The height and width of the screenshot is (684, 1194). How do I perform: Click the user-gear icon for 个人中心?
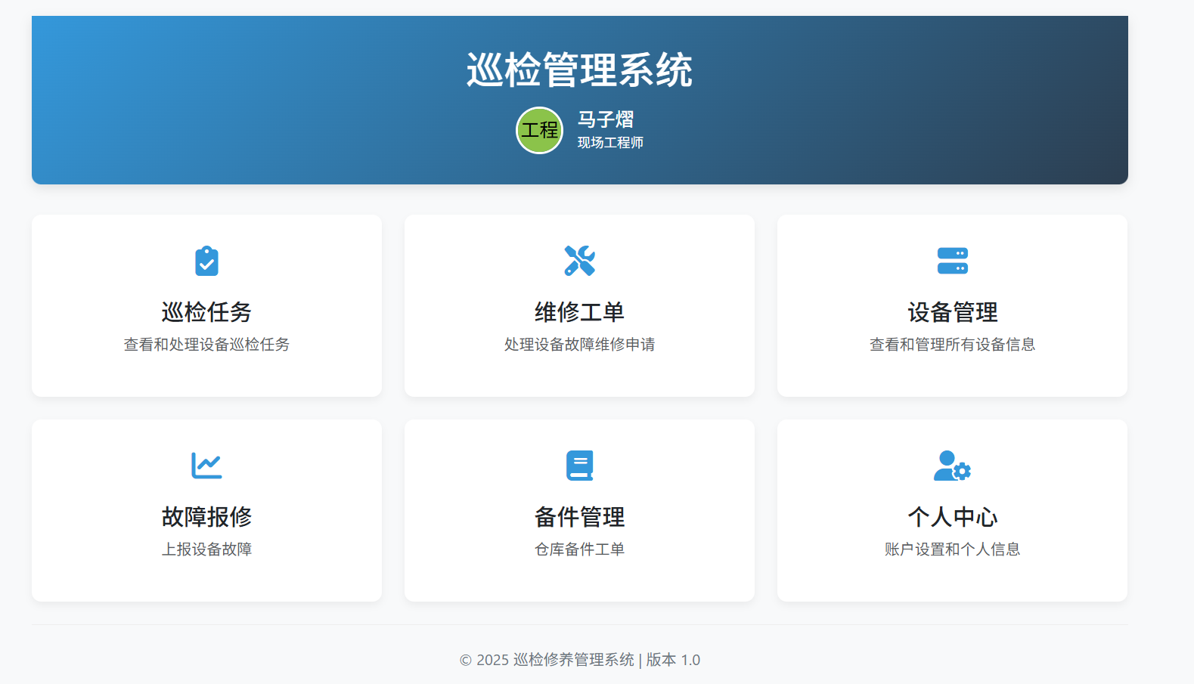click(x=953, y=466)
